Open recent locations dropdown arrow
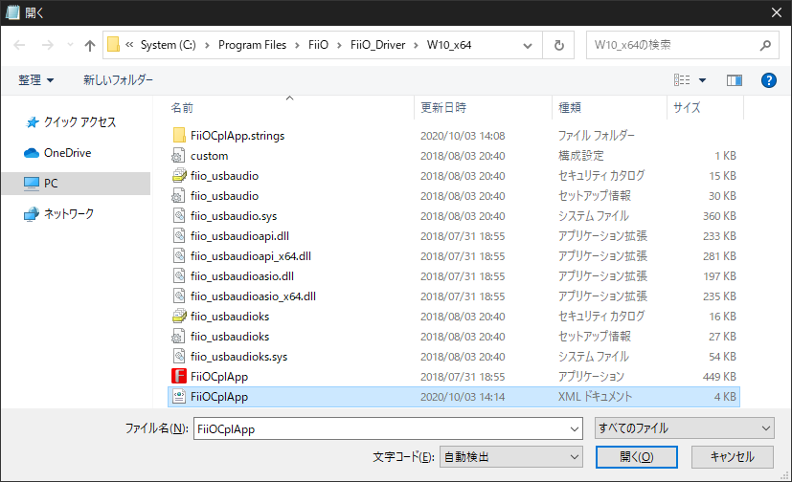 [70, 45]
